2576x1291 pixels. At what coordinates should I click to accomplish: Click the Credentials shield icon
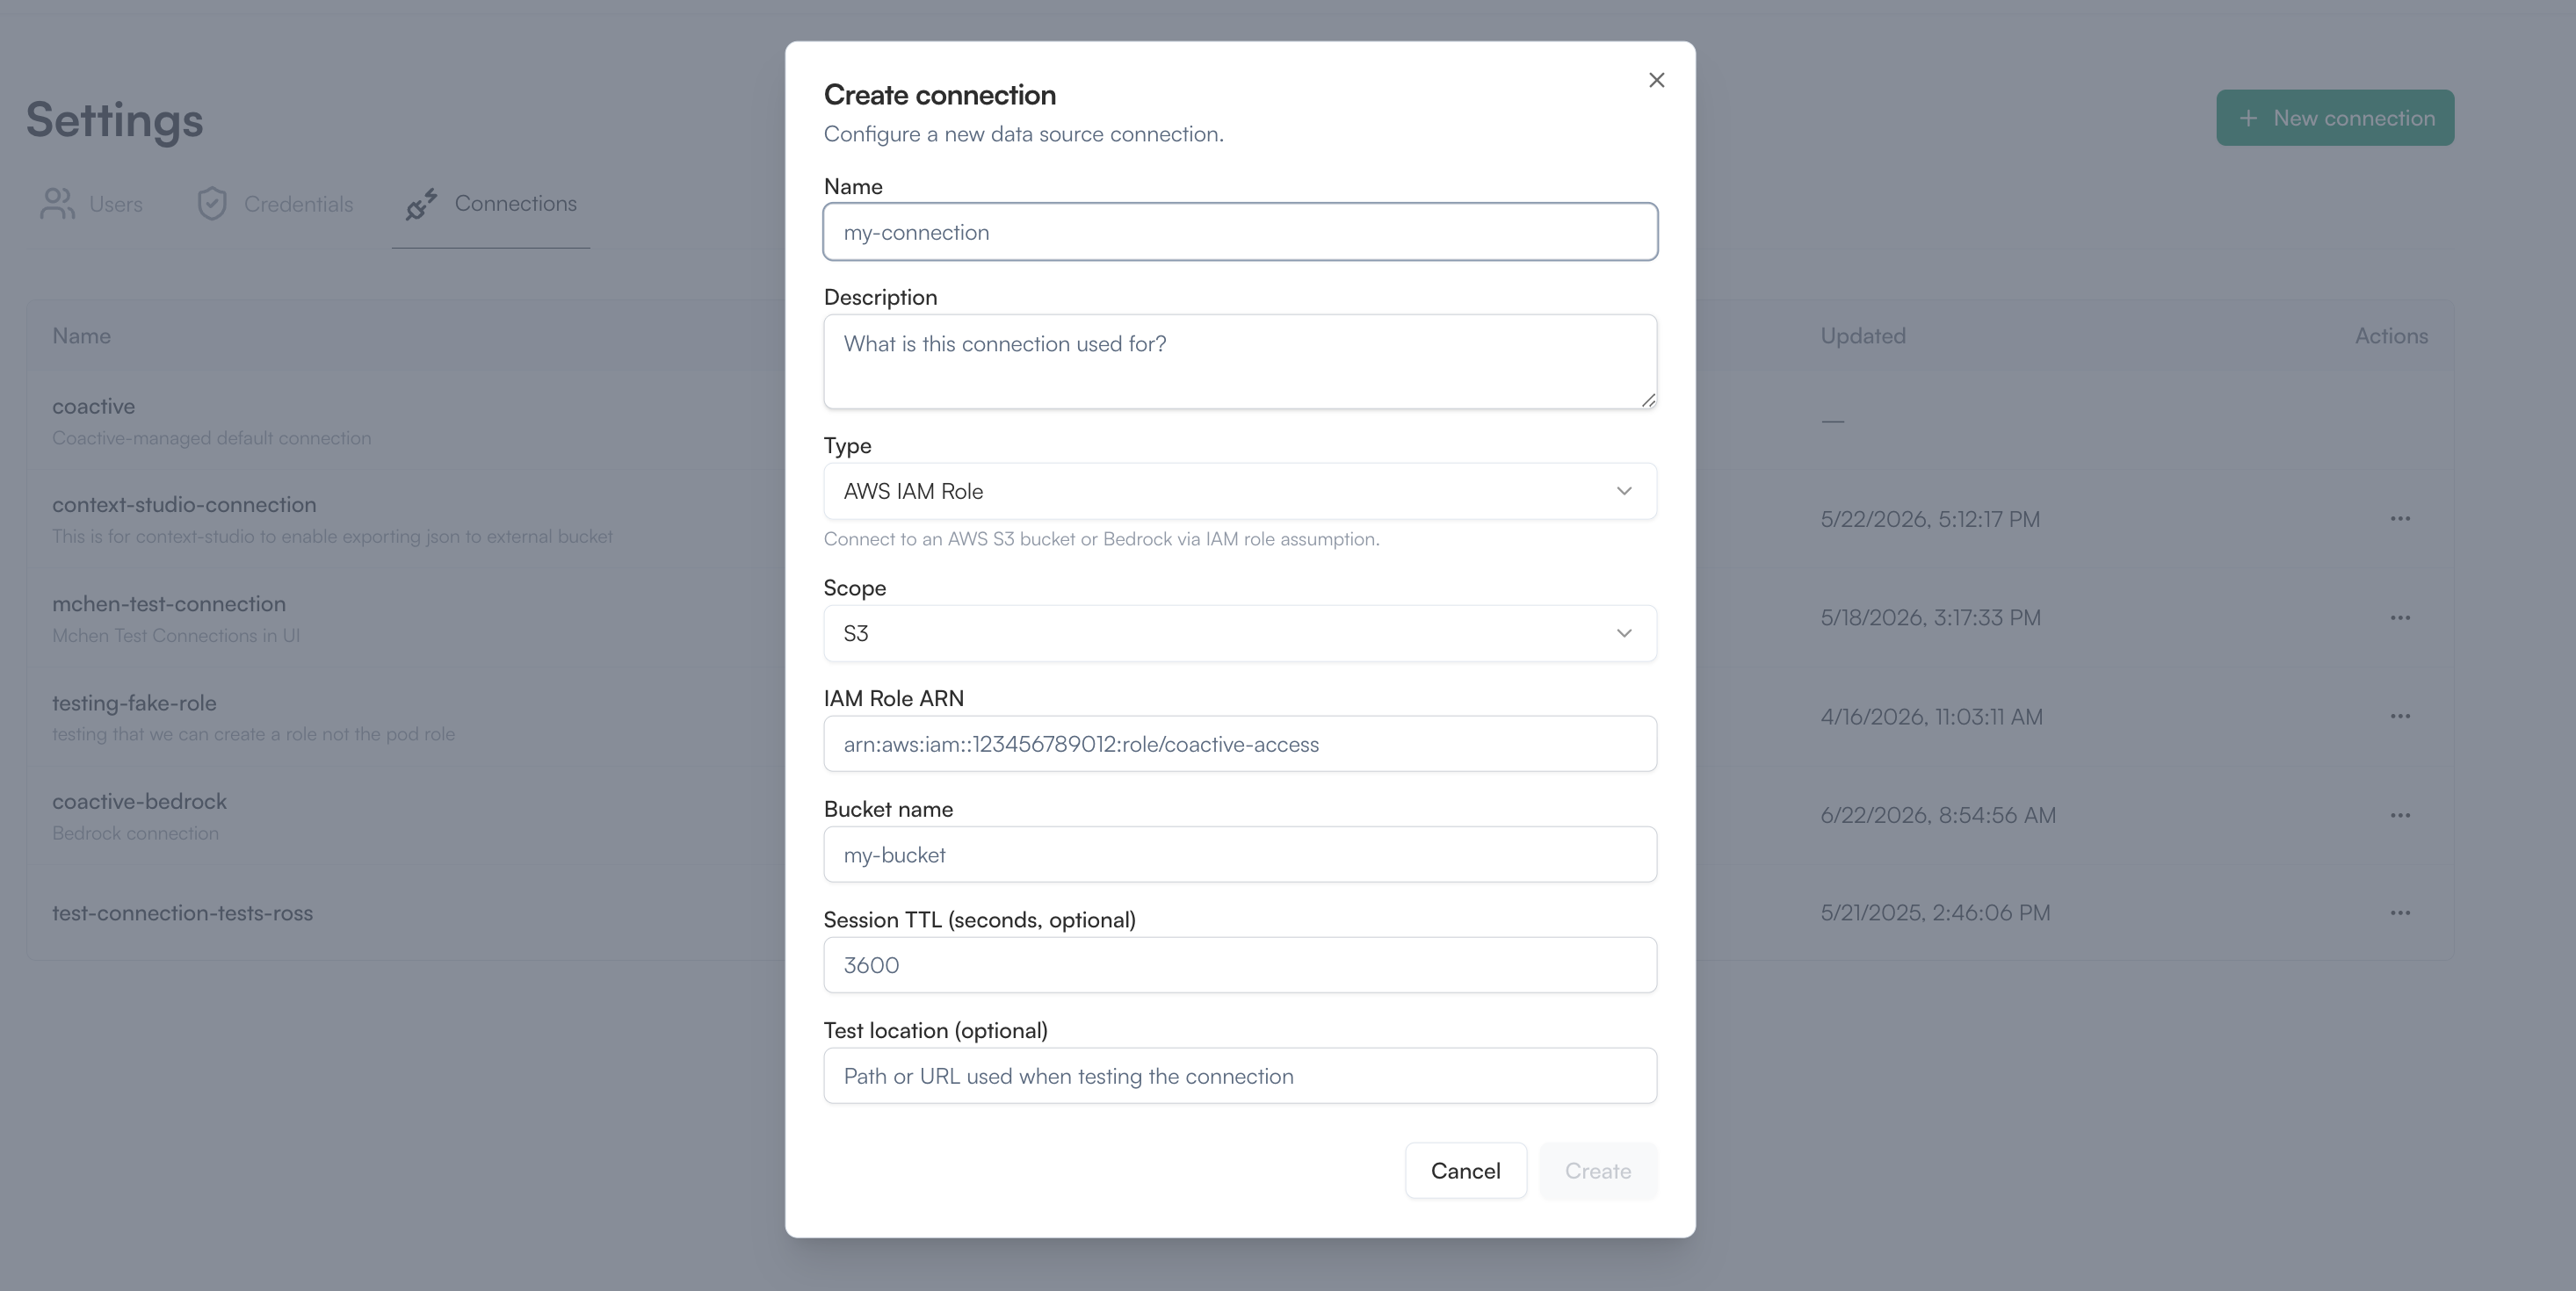click(211, 204)
